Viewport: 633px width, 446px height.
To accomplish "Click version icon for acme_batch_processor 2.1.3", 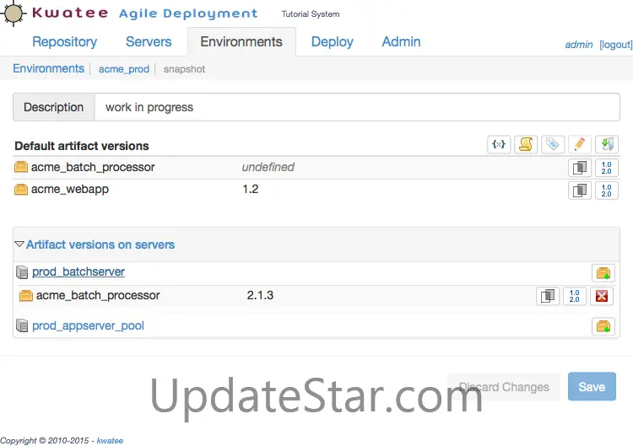I will tap(575, 296).
